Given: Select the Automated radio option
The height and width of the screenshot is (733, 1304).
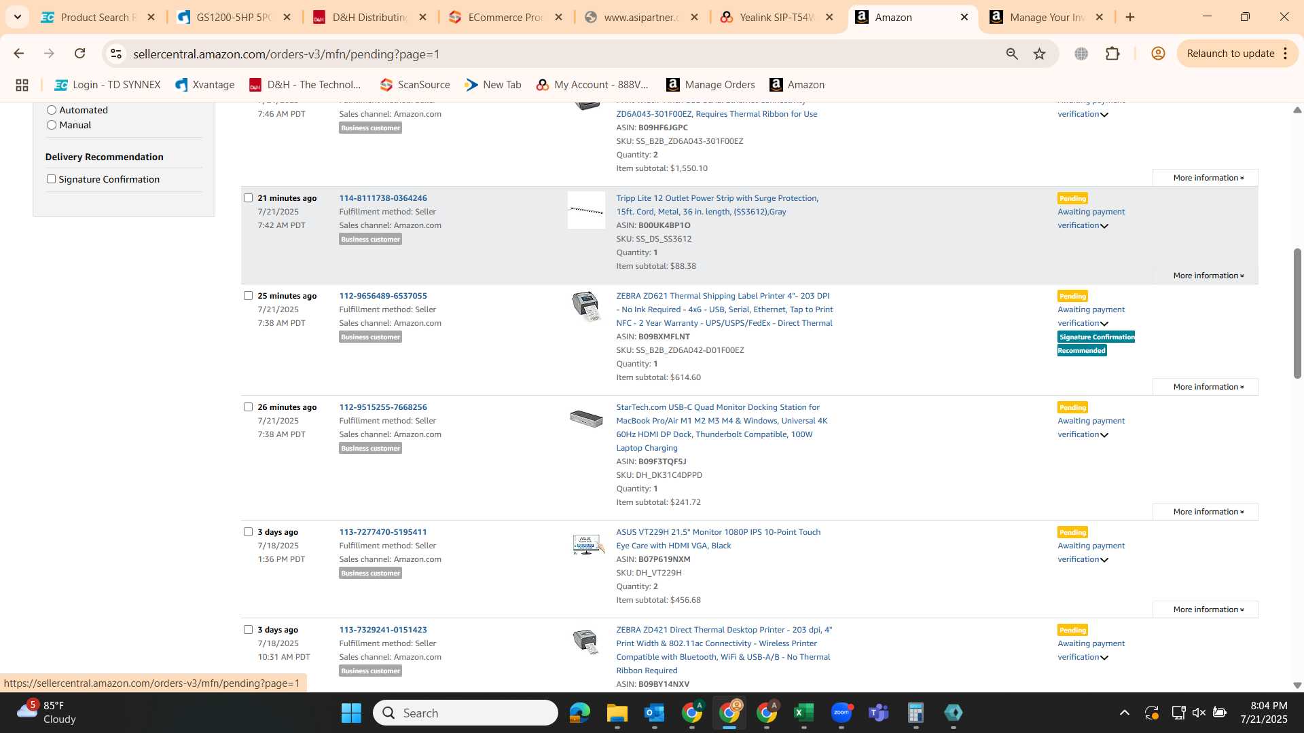Looking at the screenshot, I should coord(51,110).
